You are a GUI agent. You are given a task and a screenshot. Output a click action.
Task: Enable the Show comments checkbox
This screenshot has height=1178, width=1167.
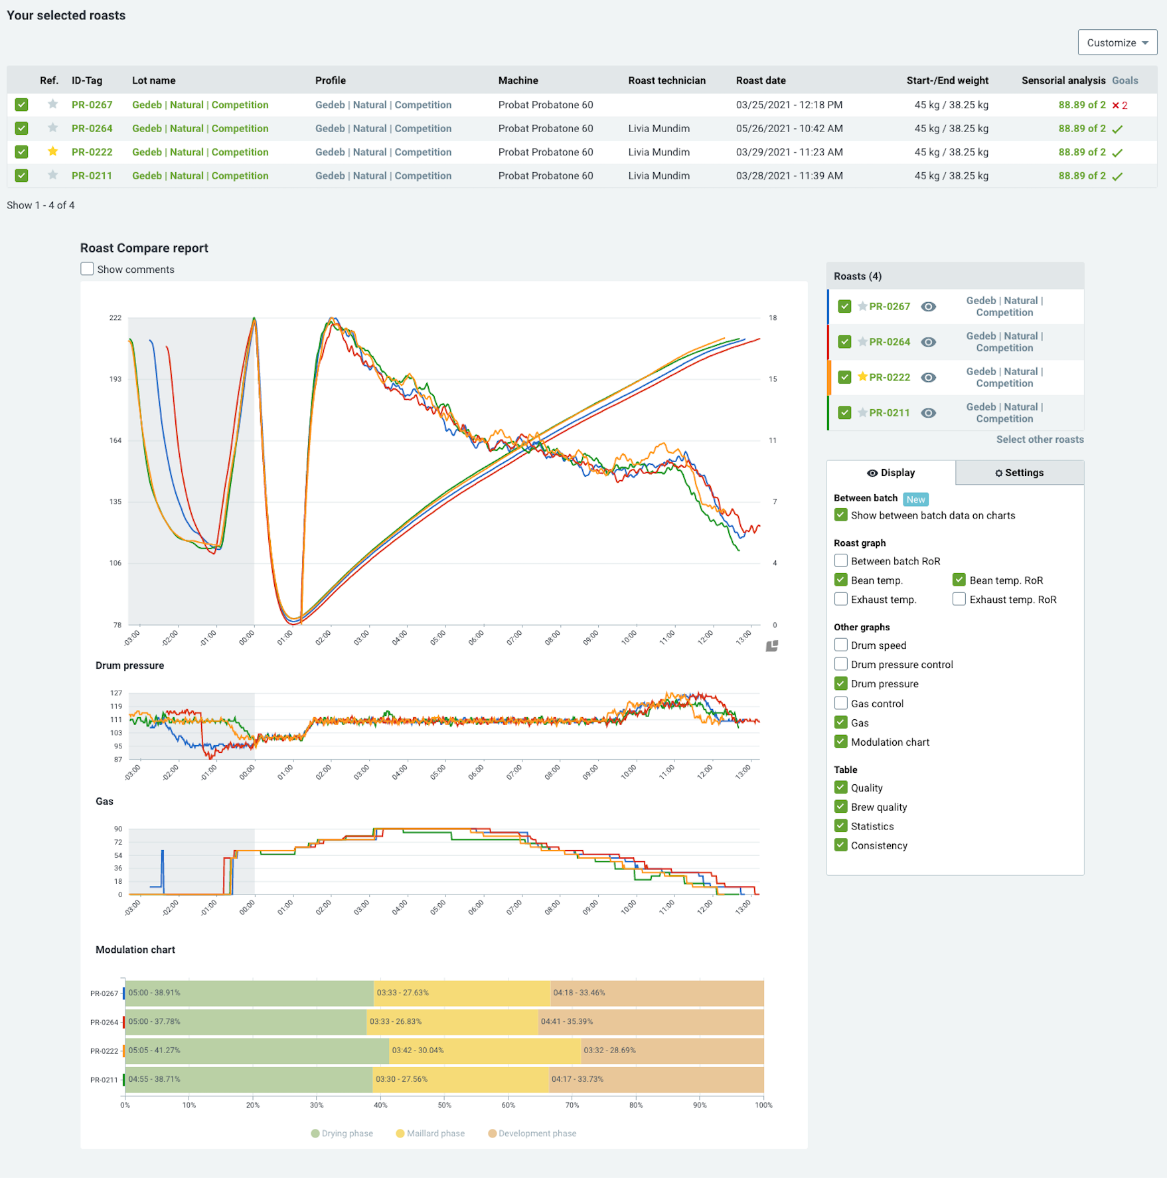[x=87, y=268]
